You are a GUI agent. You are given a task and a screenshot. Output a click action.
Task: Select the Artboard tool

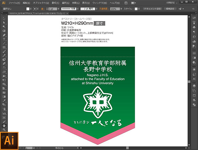(x=4, y=118)
